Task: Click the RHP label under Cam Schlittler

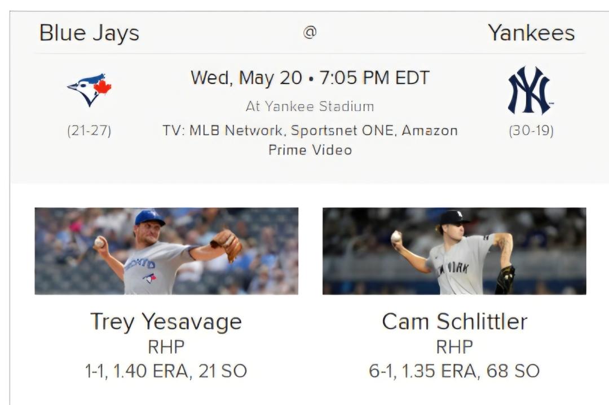Action: (x=454, y=347)
